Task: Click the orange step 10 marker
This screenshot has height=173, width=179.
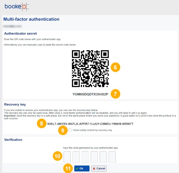Action: 57,156
